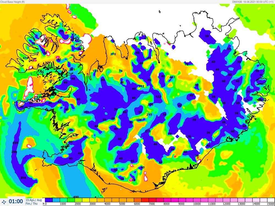275x206 pixels.
Task: Click the '74' cloud base value
Action: [121, 71]
